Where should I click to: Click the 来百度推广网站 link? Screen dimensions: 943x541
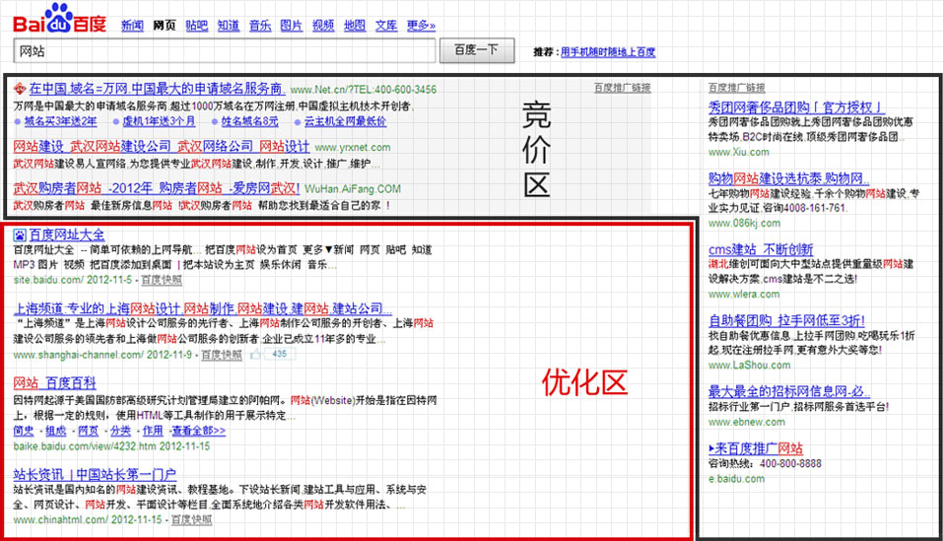(756, 448)
